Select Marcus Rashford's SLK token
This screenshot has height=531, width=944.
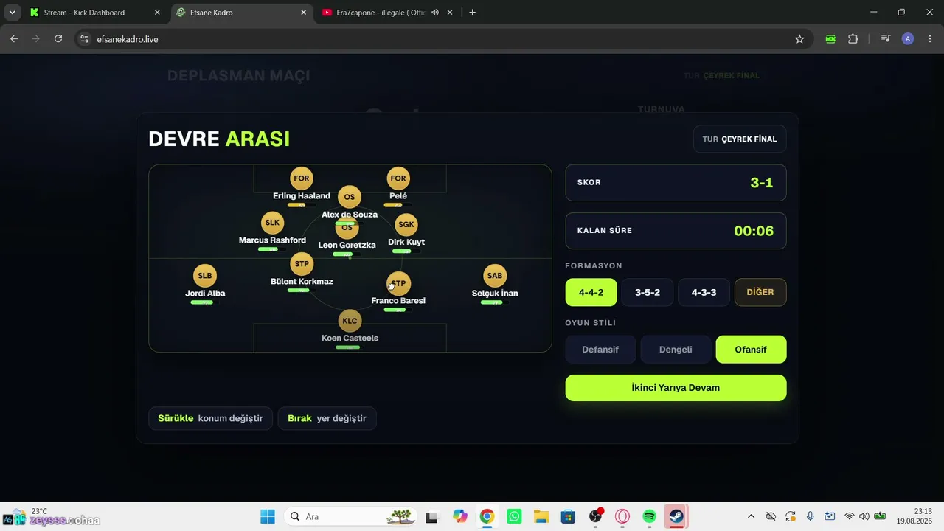272,223
